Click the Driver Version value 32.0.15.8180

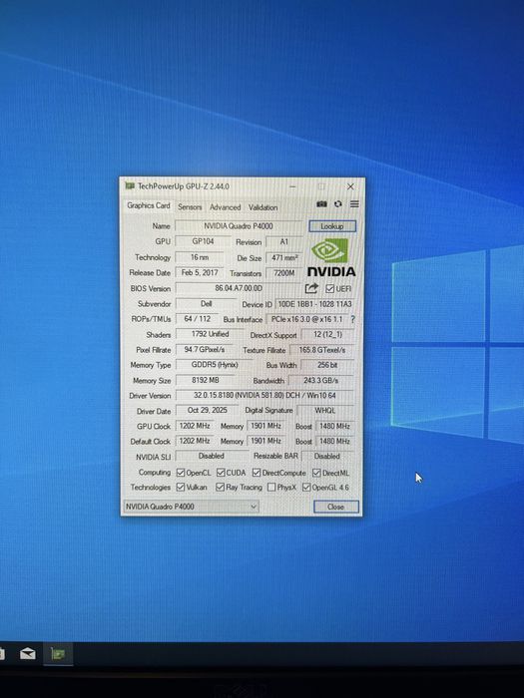[x=264, y=395]
